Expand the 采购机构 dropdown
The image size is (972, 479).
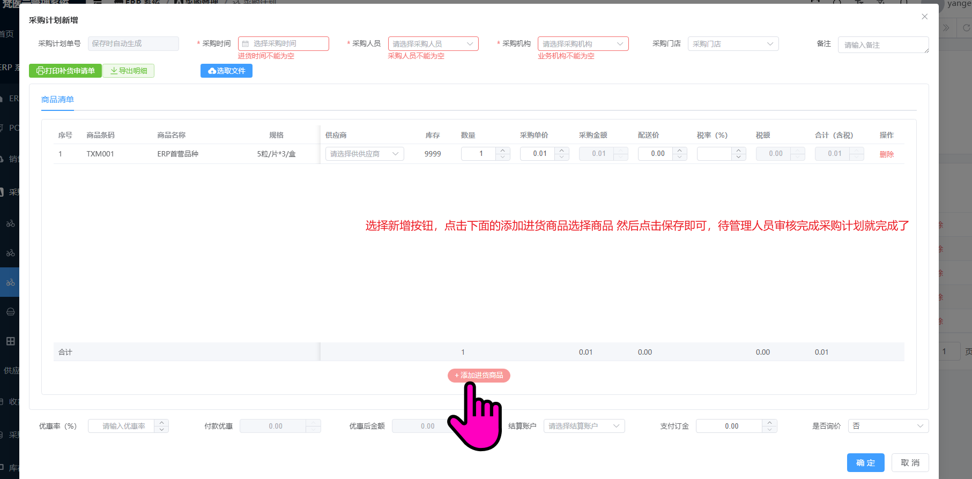click(x=583, y=43)
